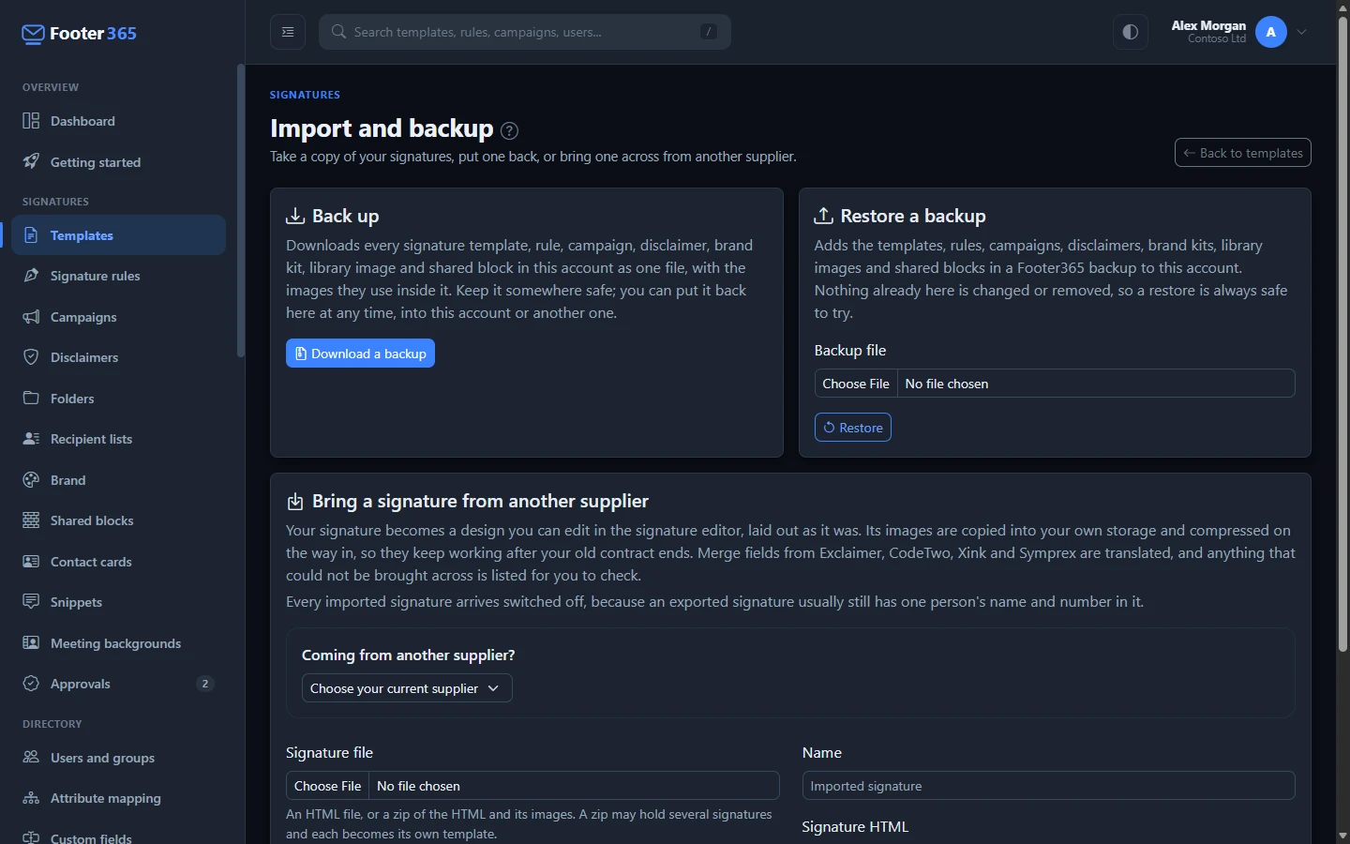Expand the user account chevron
Screen dimensions: 1350x844
(1302, 32)
